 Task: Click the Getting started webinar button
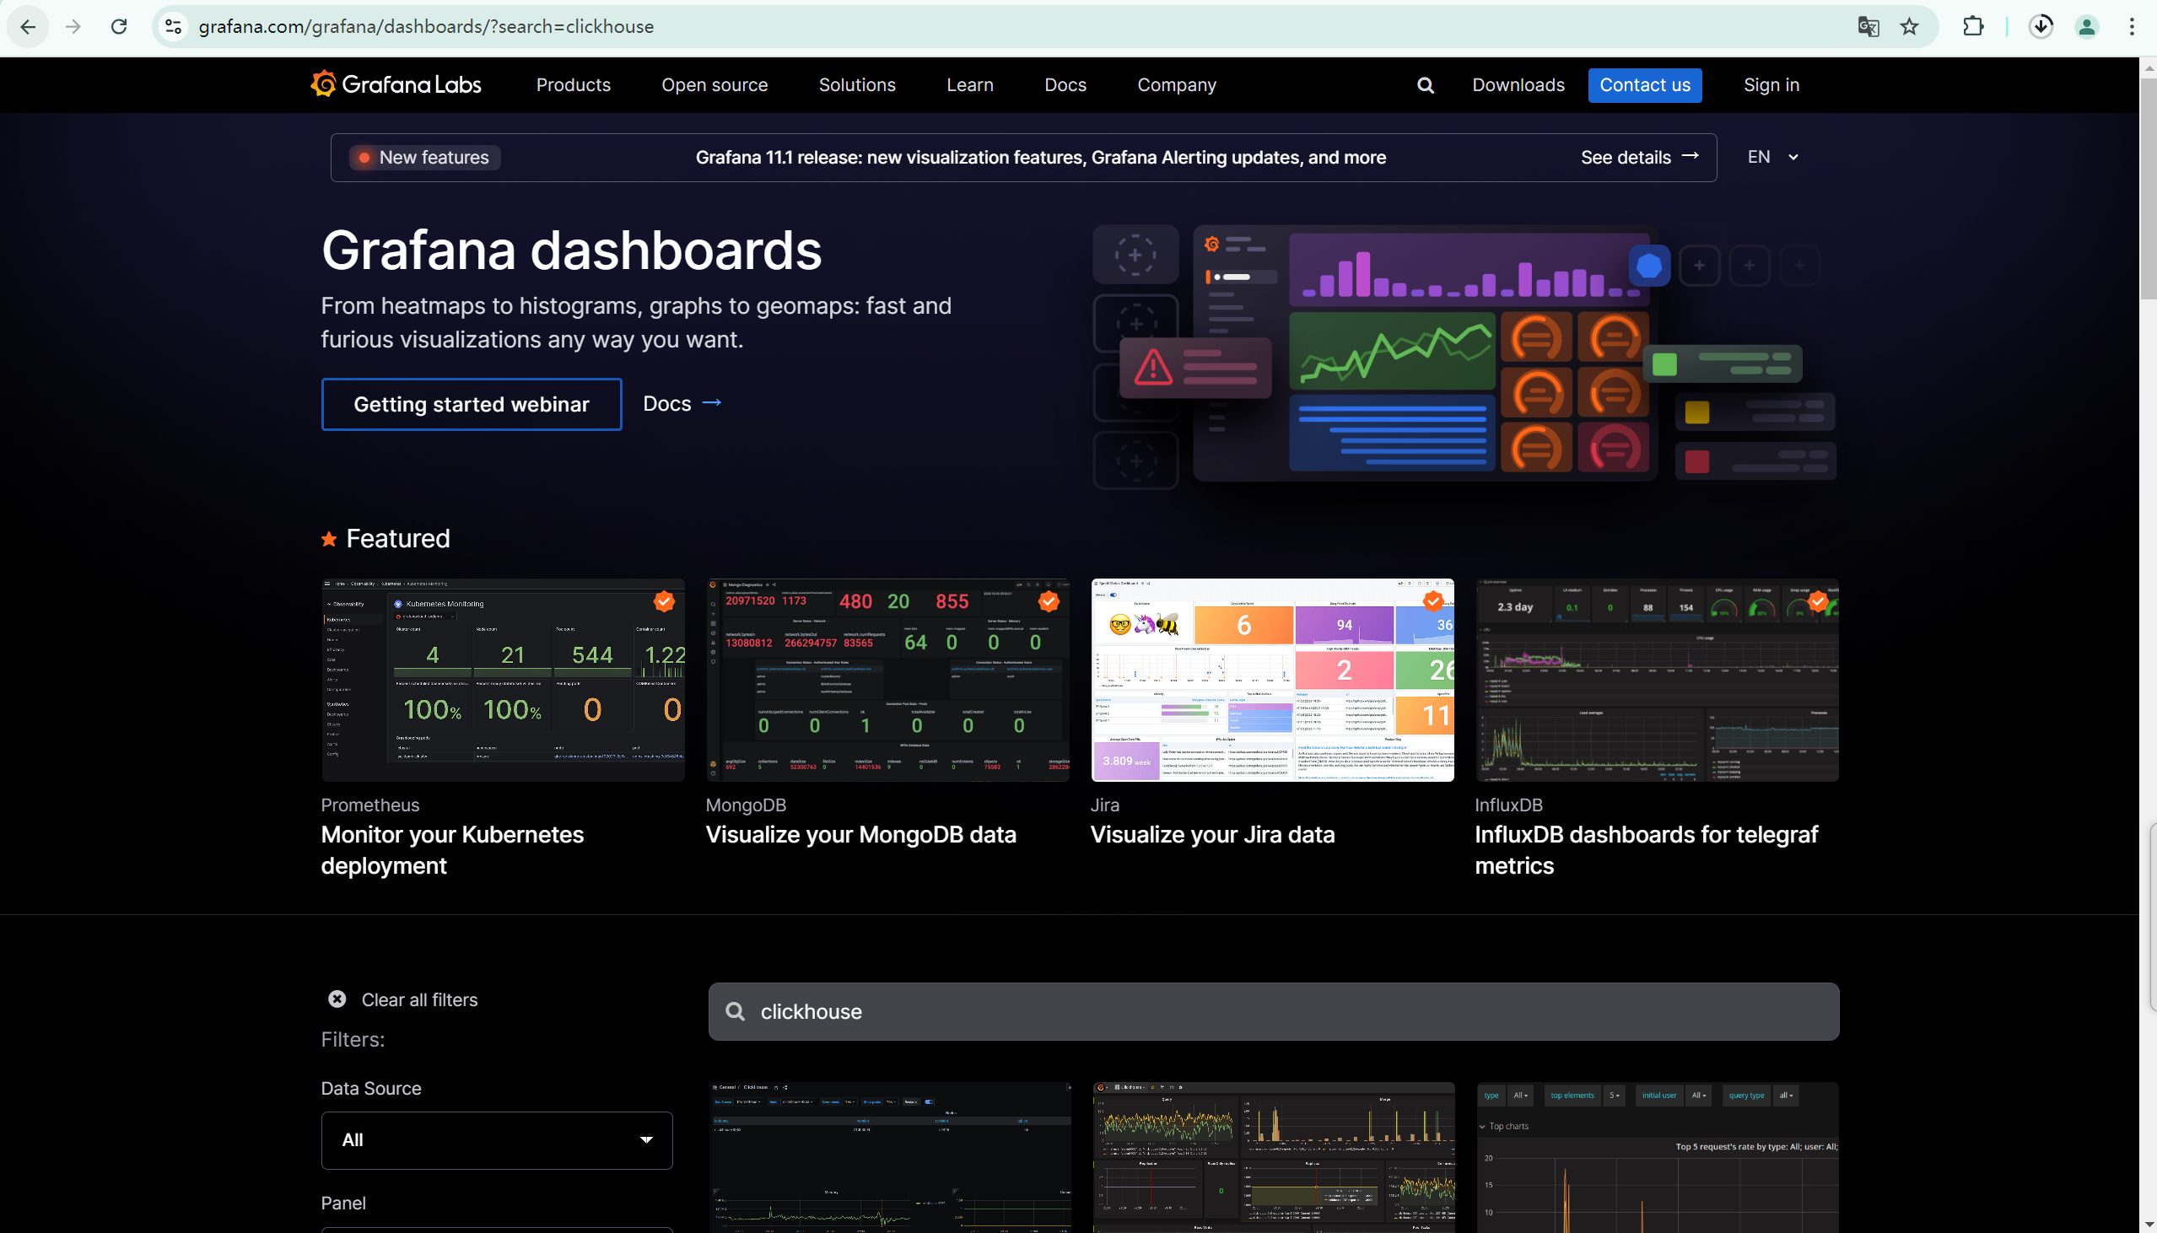coord(471,405)
